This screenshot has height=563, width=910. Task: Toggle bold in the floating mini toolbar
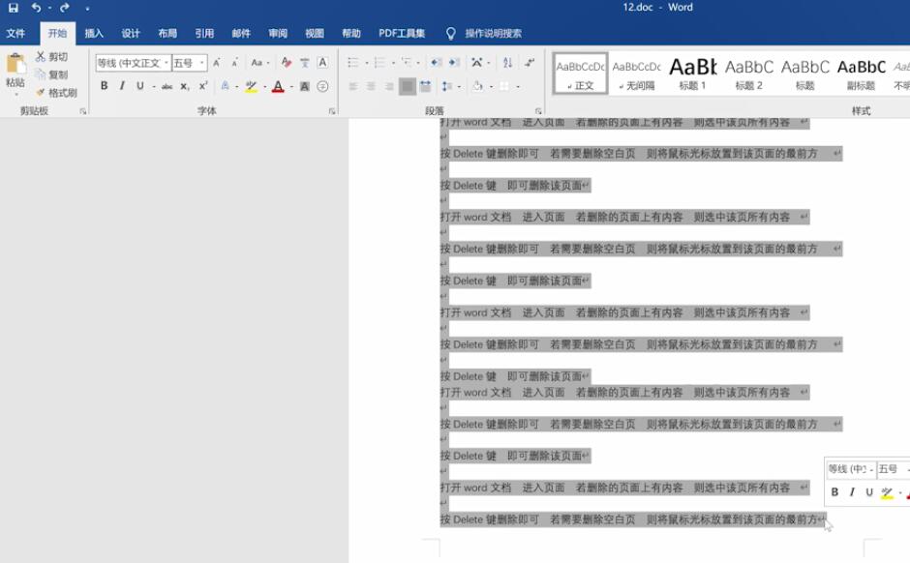(x=834, y=492)
